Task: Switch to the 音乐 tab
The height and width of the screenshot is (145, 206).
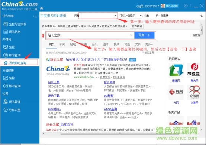Action: (95, 44)
